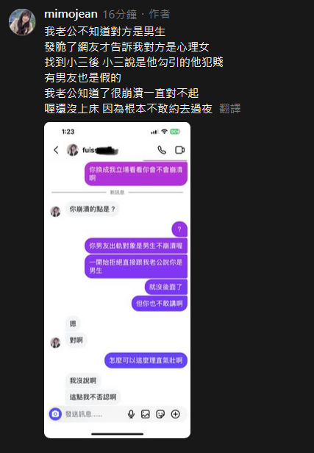Click the 但你也不敢講啊 message bubble
314x453 pixels.
pos(160,303)
